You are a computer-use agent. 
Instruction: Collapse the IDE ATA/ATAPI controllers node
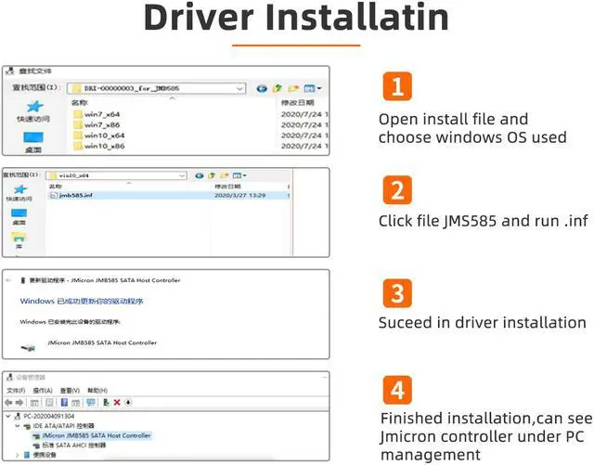(x=18, y=425)
